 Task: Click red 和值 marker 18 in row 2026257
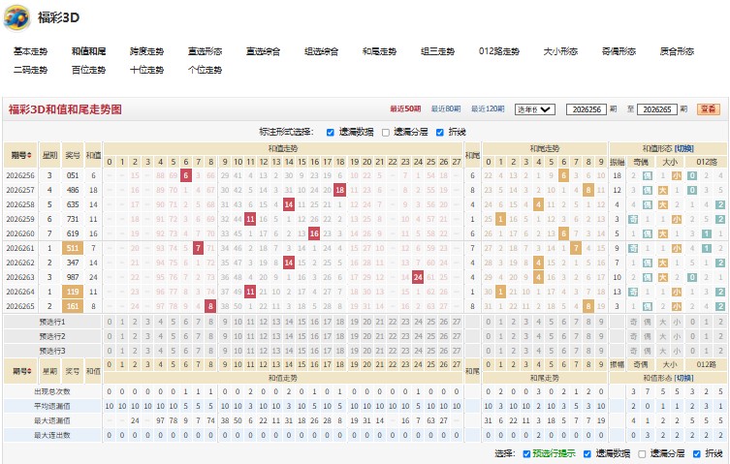pos(340,190)
